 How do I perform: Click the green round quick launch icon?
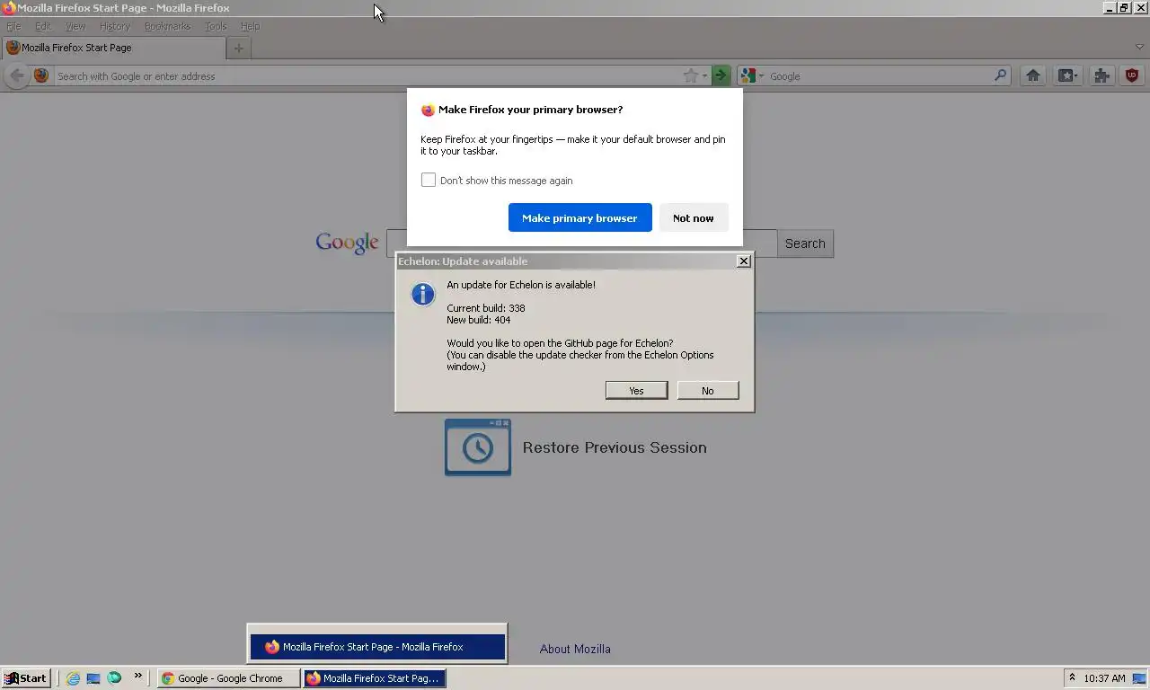[x=114, y=678]
